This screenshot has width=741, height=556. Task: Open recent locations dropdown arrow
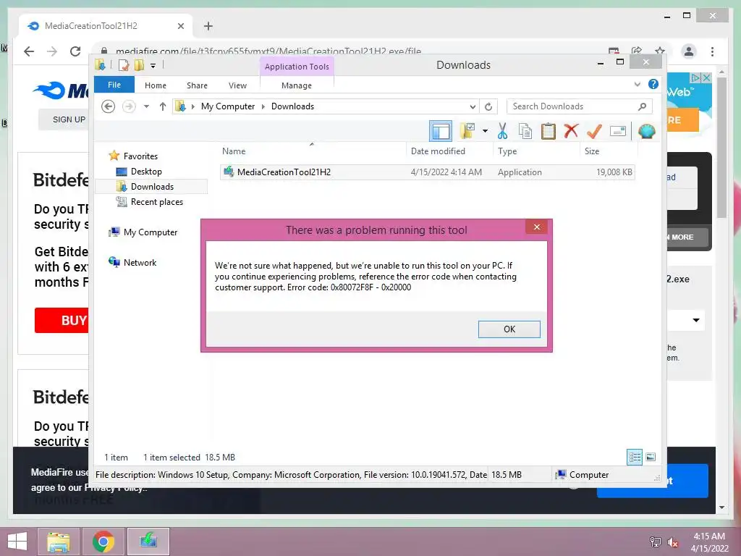pos(146,106)
